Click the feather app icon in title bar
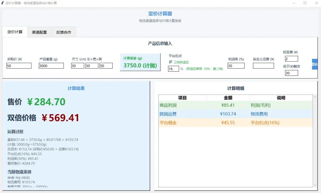This screenshot has width=321, height=193. [x=2, y=3]
